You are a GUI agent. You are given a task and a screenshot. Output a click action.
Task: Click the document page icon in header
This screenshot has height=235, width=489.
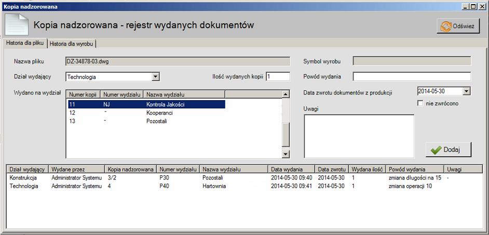click(16, 24)
